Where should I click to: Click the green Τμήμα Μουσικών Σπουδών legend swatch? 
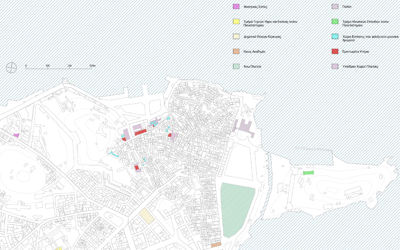coord(335,21)
